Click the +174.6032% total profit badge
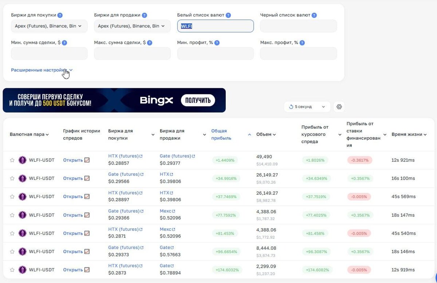The width and height of the screenshot is (437, 283). tap(227, 270)
